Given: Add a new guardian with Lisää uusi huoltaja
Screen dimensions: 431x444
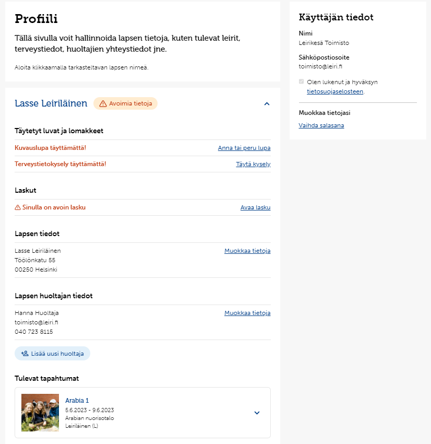Looking at the screenshot, I should 52,354.
